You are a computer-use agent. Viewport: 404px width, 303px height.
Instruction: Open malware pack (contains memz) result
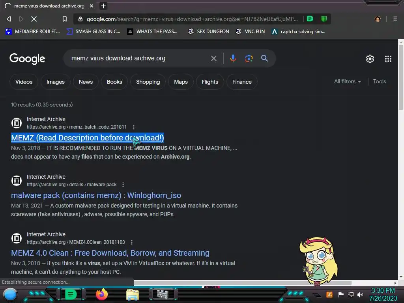pyautogui.click(x=96, y=195)
